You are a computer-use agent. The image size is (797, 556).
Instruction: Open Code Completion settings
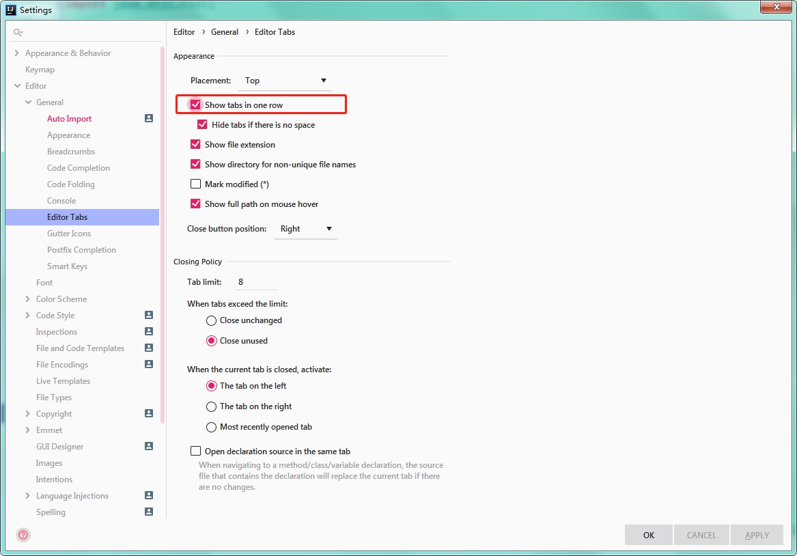click(79, 168)
